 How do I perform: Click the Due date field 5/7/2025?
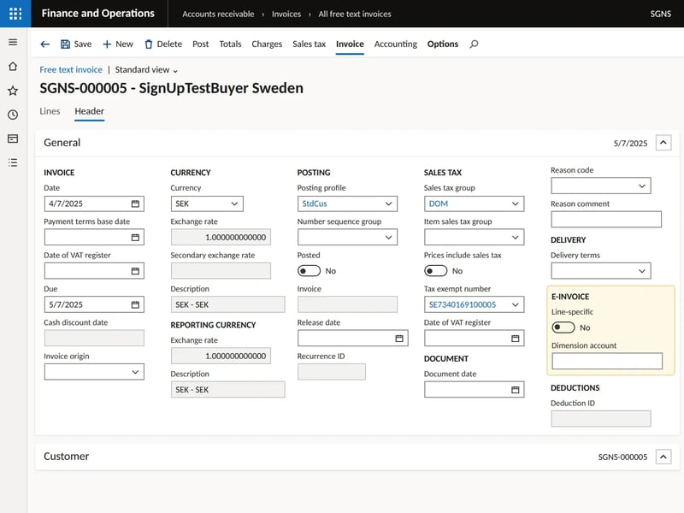click(x=94, y=304)
